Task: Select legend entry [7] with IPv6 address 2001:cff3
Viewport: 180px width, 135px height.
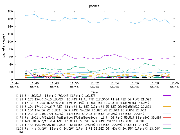Action: (x=89, y=118)
